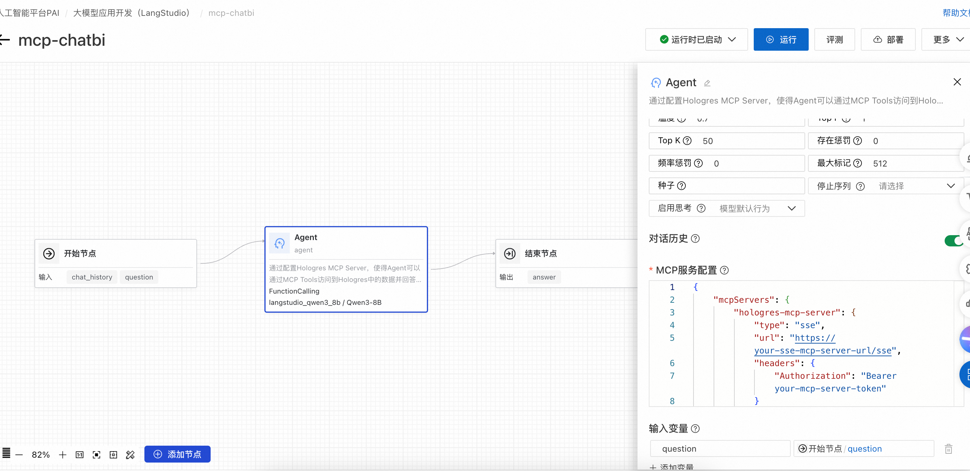
Task: Open the 帮助文档 help link
Action: pos(956,13)
